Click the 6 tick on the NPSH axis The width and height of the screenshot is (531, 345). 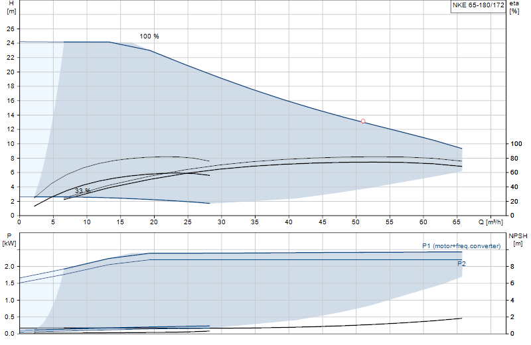click(512, 283)
